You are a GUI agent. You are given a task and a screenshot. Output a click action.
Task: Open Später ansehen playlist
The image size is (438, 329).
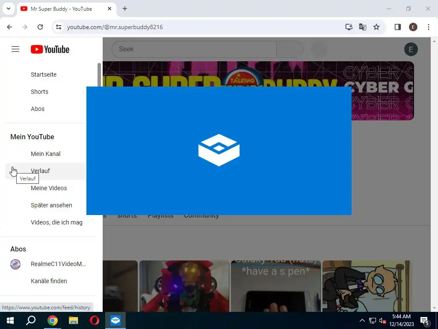click(51, 205)
